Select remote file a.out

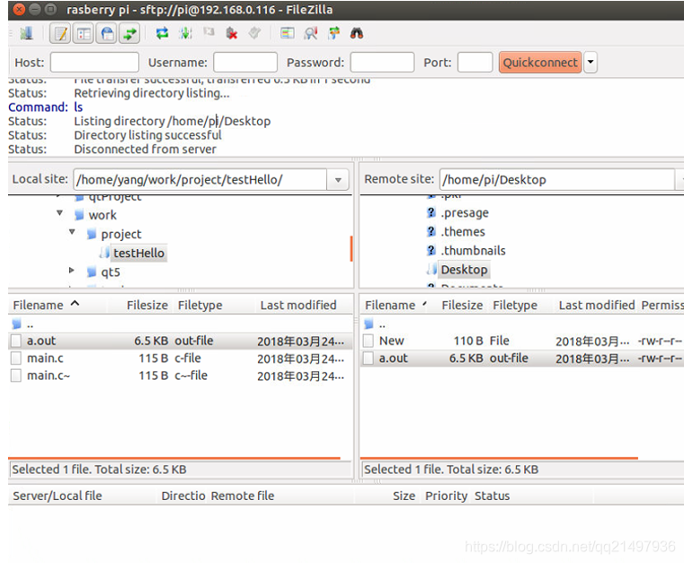point(522,358)
